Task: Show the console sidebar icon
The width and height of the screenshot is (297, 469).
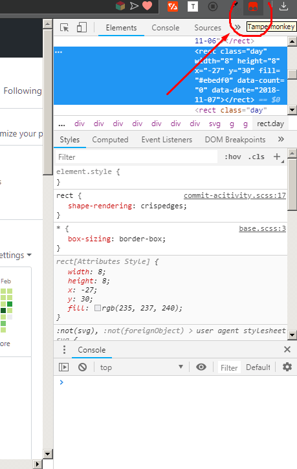Action: [63, 367]
